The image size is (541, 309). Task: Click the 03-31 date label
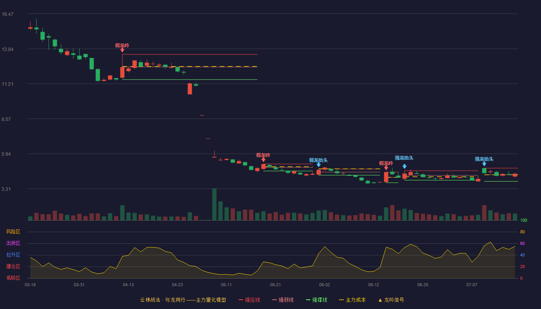(x=79, y=285)
